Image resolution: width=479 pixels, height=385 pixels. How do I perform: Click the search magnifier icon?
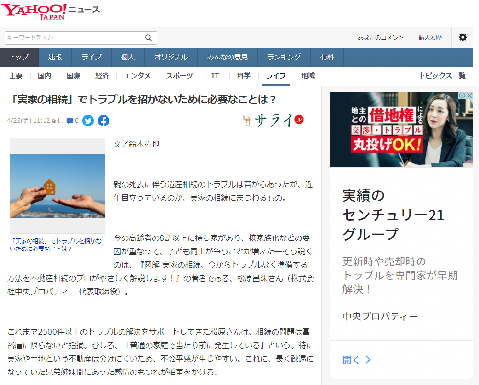(148, 38)
